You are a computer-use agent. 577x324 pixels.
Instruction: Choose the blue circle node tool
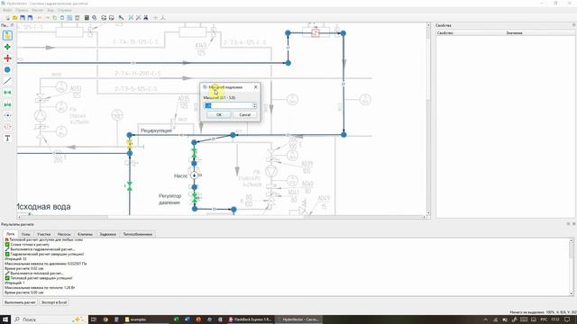pos(7,70)
